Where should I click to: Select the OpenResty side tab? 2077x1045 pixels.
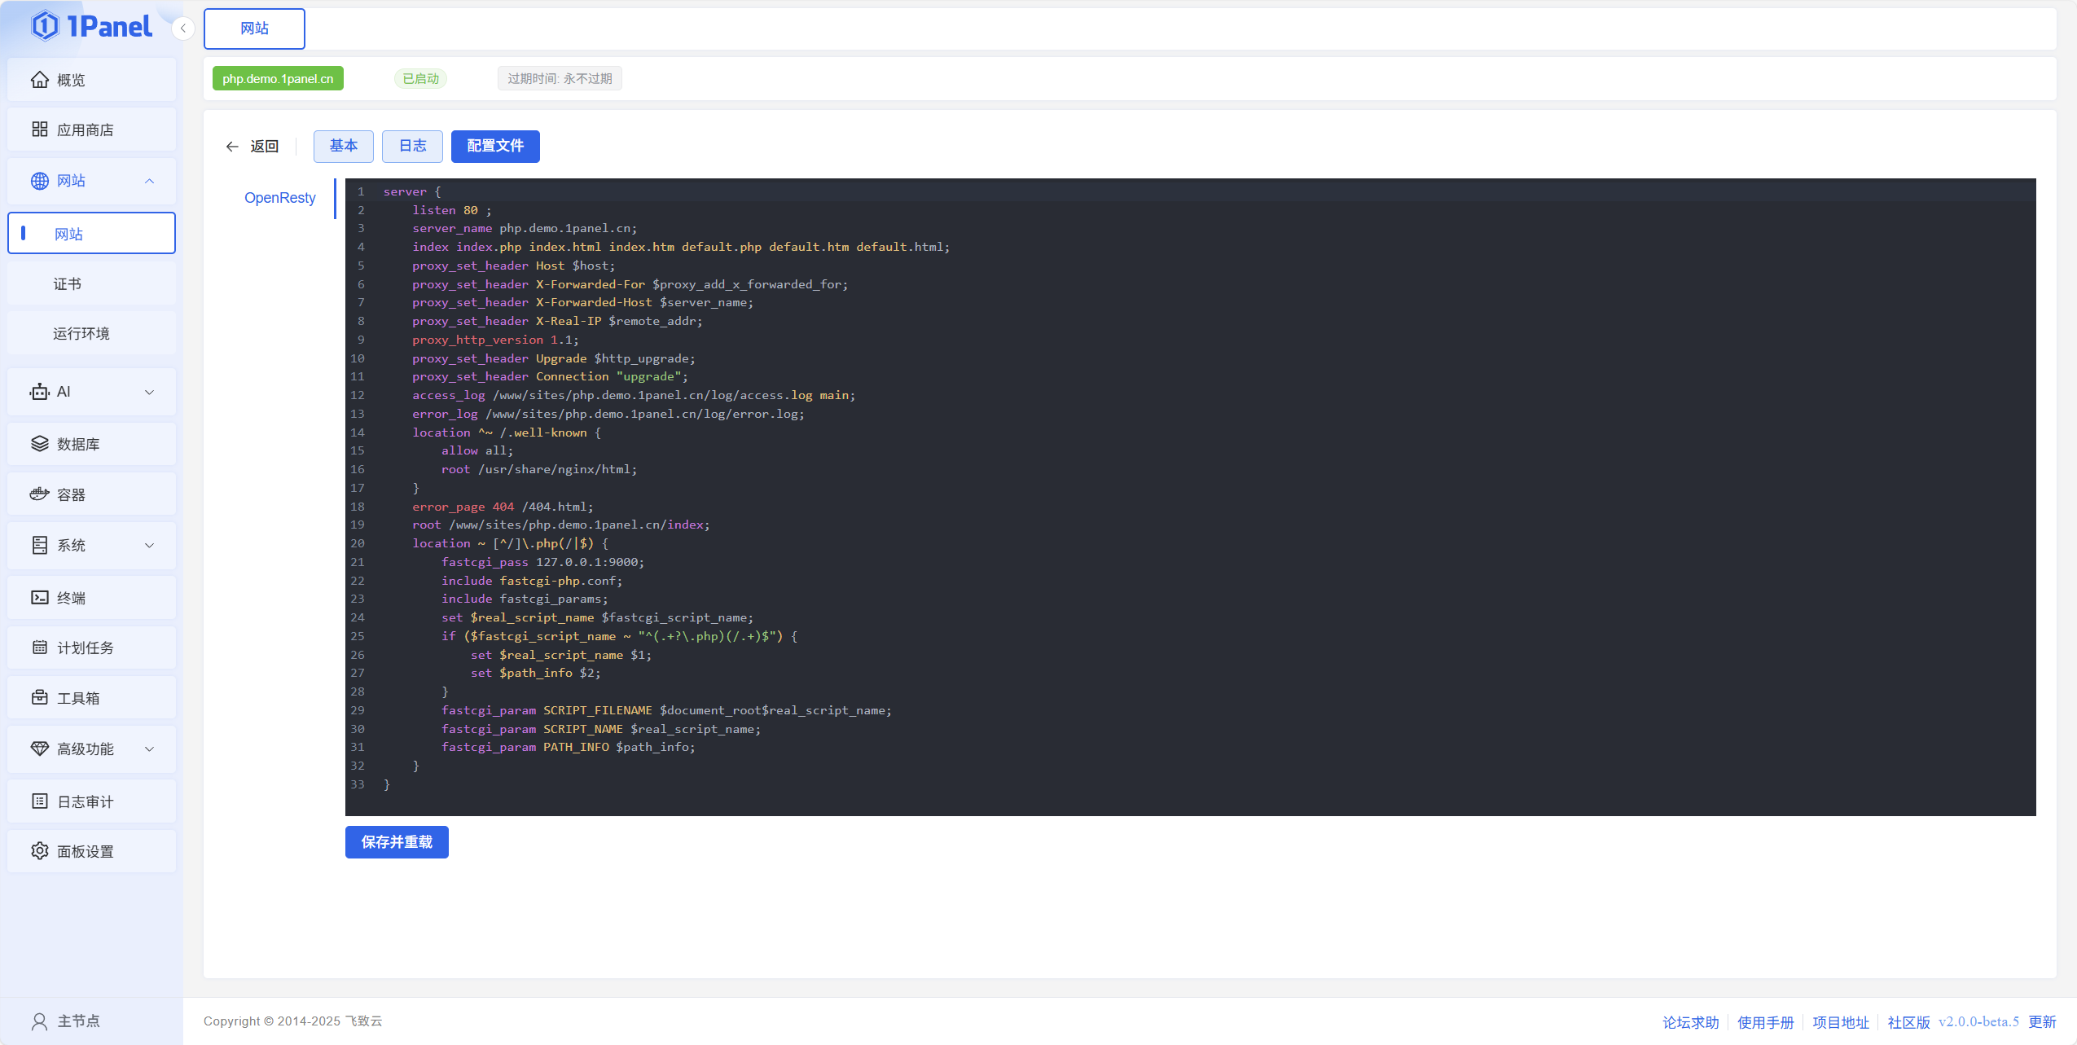click(280, 198)
